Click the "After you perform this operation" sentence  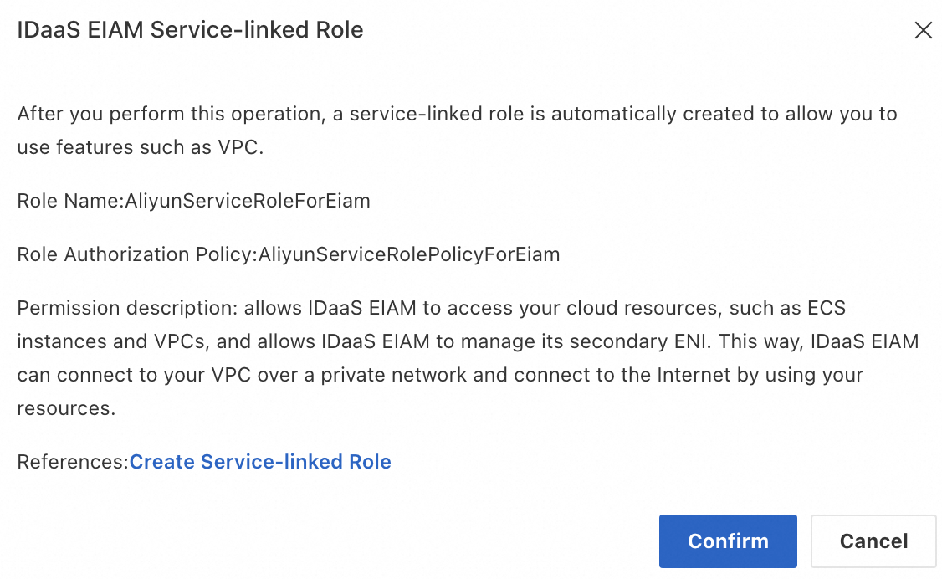pyautogui.click(x=171, y=114)
